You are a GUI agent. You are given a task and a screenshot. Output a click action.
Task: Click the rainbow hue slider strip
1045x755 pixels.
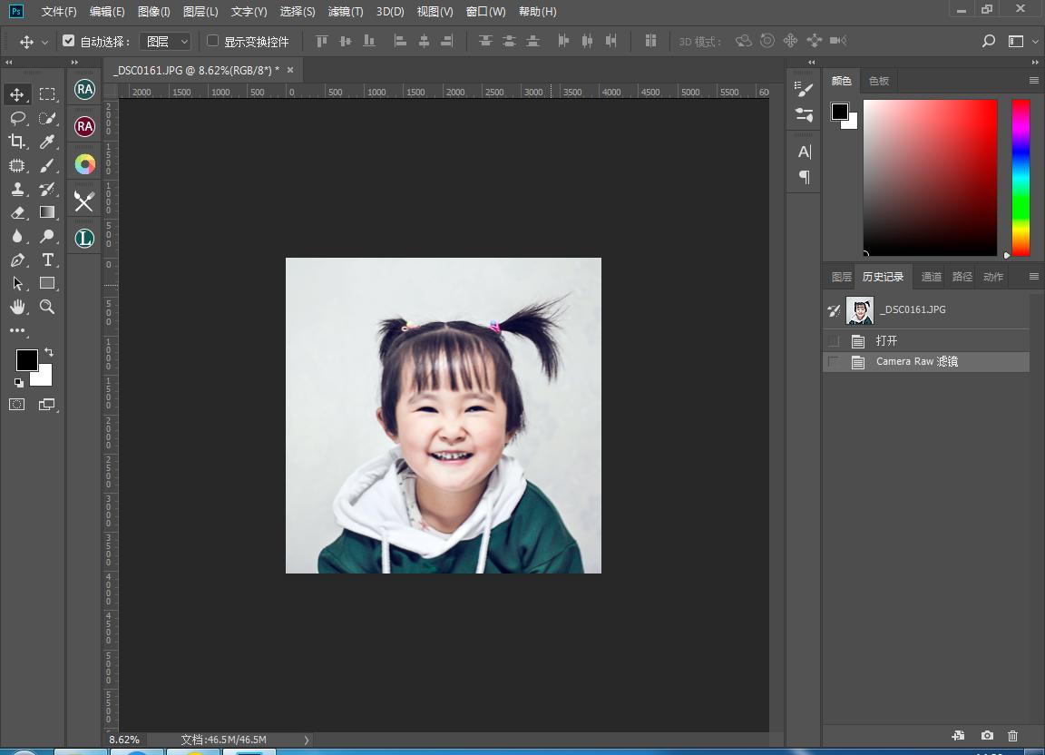pos(1021,177)
